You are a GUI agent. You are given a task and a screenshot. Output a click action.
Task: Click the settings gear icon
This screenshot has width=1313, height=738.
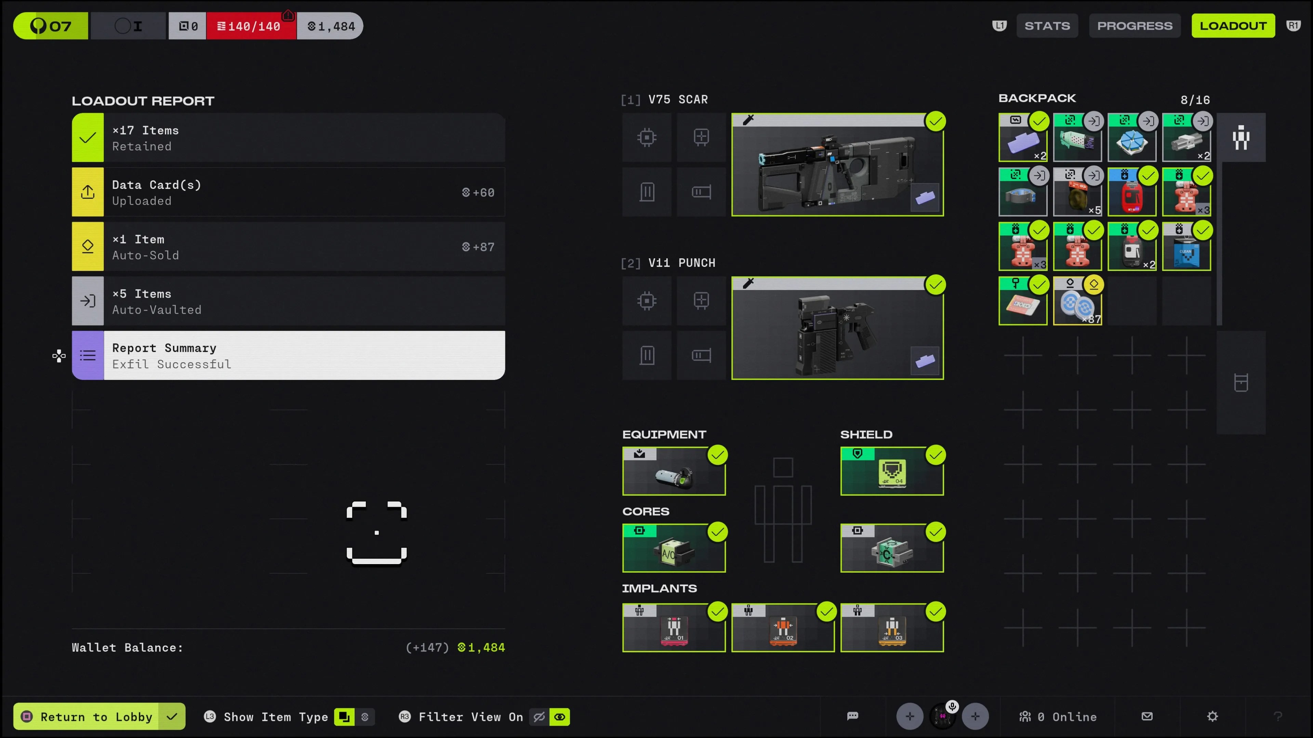coord(1212,716)
